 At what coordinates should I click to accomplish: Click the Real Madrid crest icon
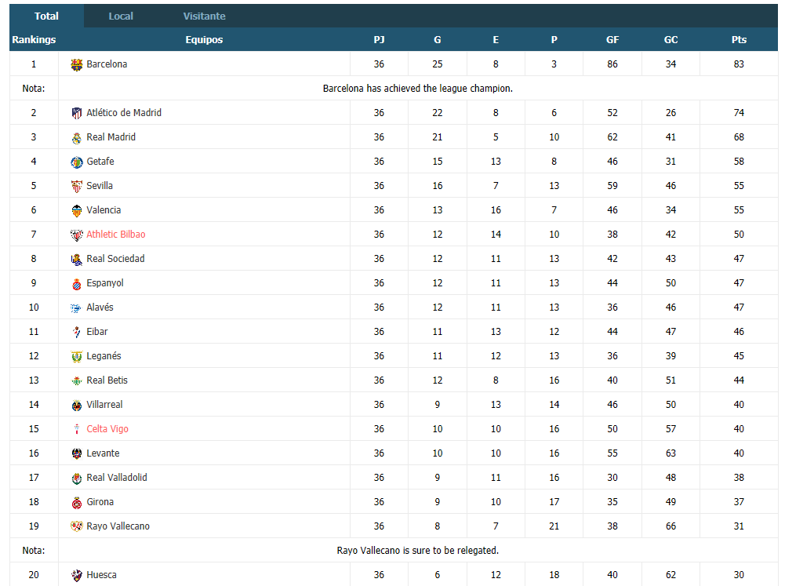(x=77, y=138)
